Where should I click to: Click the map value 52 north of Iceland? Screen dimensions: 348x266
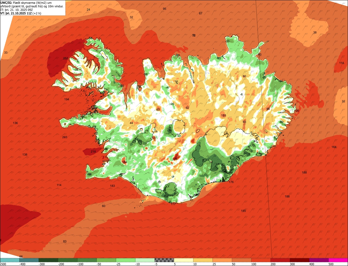(x=194, y=35)
